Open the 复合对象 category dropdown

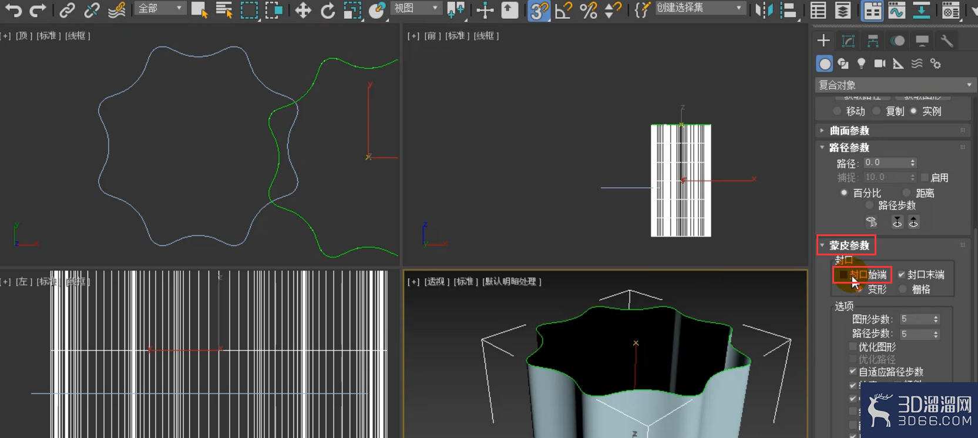(x=896, y=85)
